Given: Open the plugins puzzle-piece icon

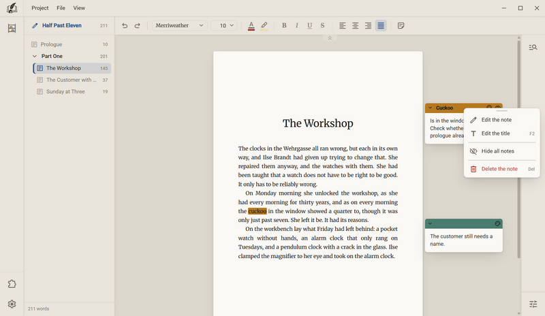Looking at the screenshot, I should pyautogui.click(x=12, y=284).
